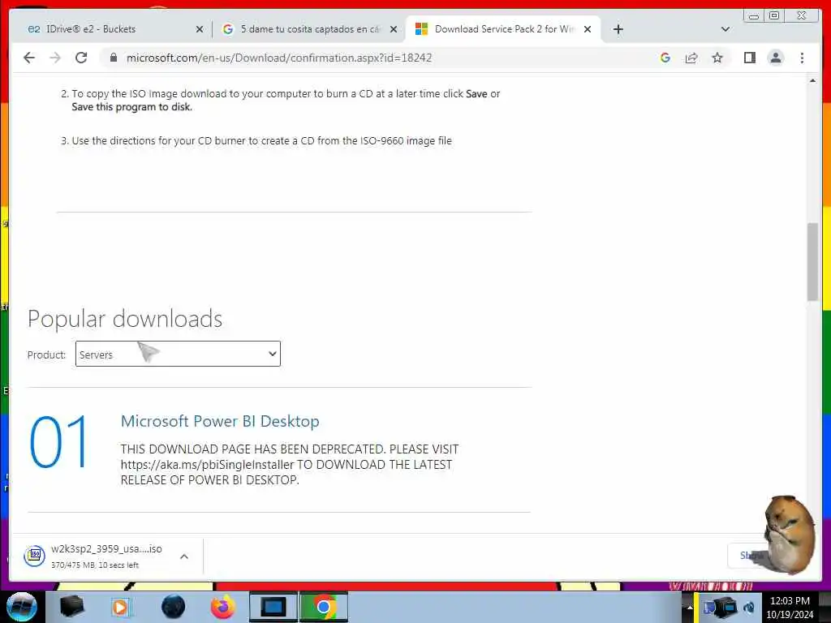Open Chrome three-dot menu
831x623 pixels.
(802, 58)
